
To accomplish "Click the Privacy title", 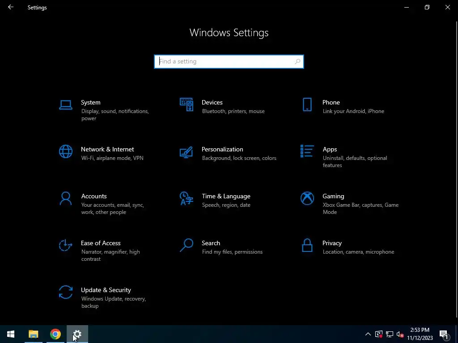I will click(x=332, y=243).
